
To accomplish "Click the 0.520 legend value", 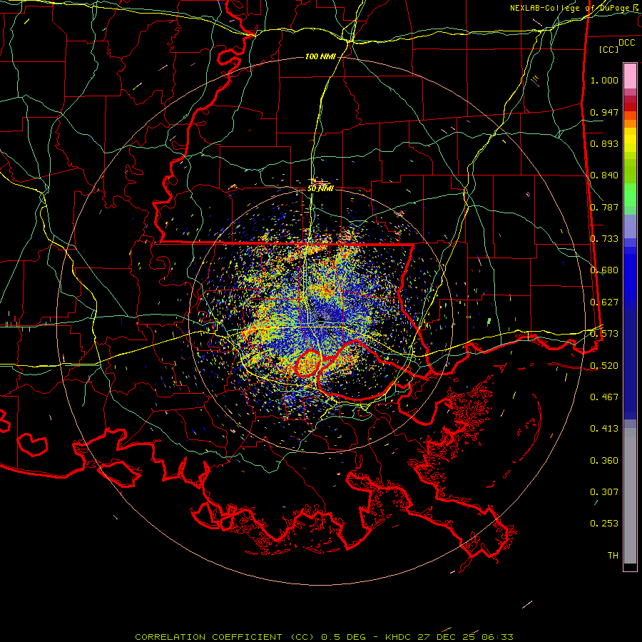I will click(x=604, y=365).
